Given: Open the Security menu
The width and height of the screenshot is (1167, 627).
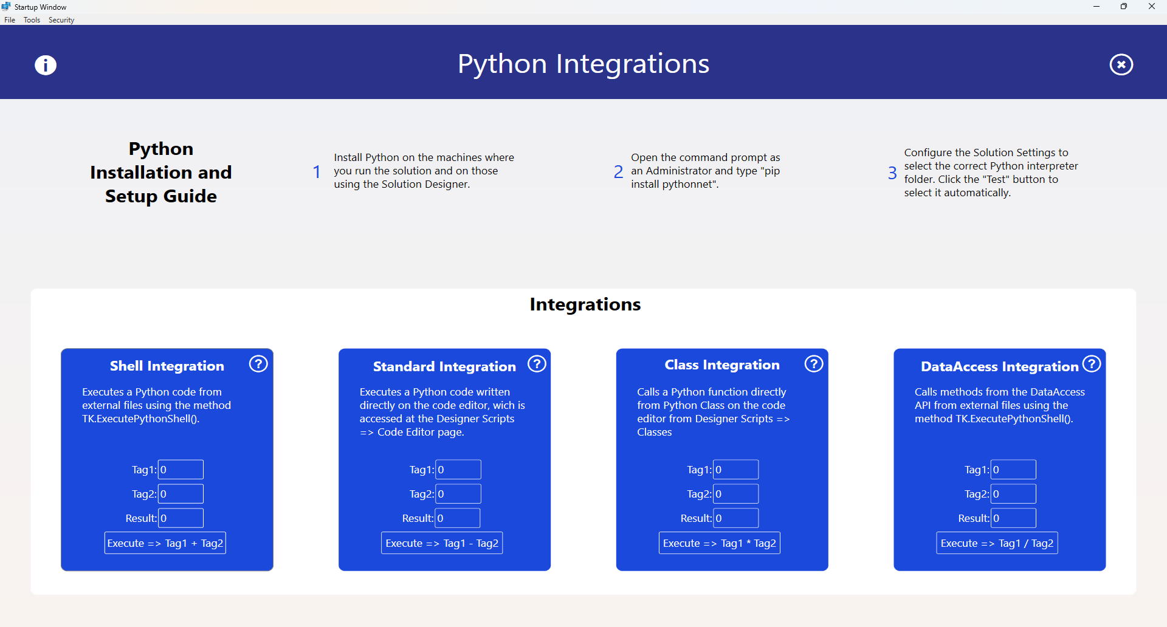Looking at the screenshot, I should [61, 20].
